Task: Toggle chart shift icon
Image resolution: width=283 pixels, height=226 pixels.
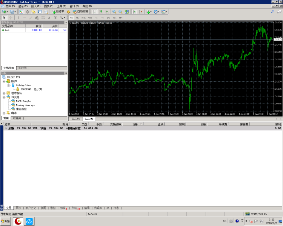Action: coord(141,12)
